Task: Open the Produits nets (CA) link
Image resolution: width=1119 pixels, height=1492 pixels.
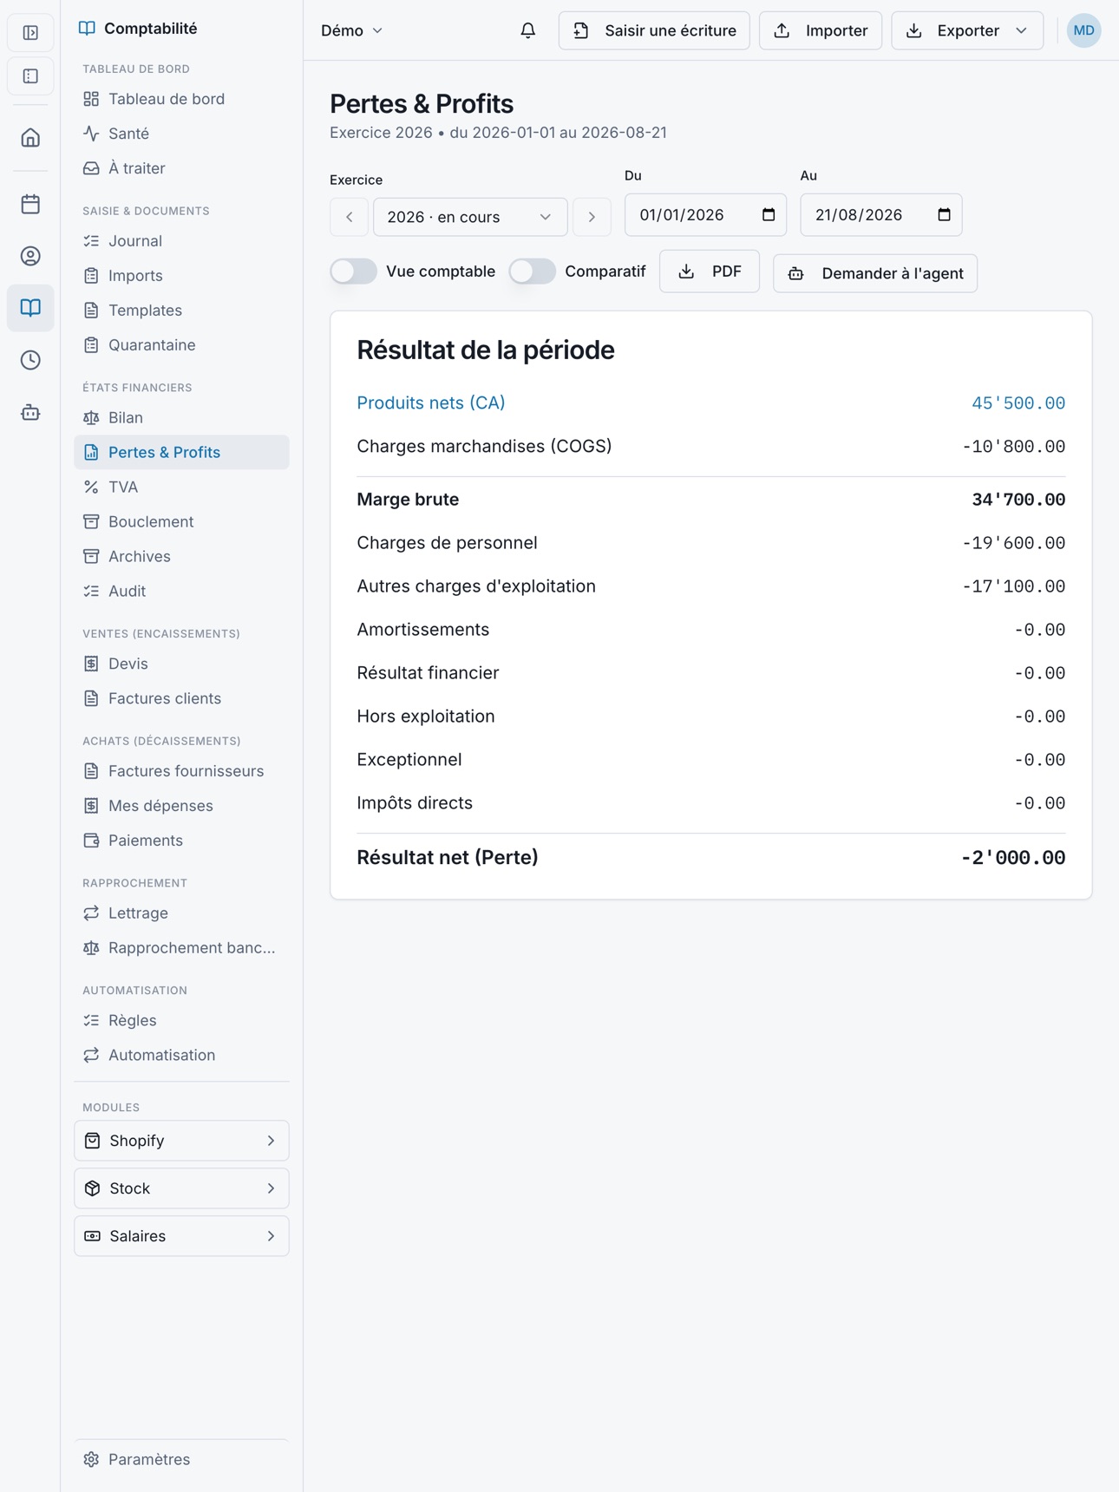Action: click(431, 402)
